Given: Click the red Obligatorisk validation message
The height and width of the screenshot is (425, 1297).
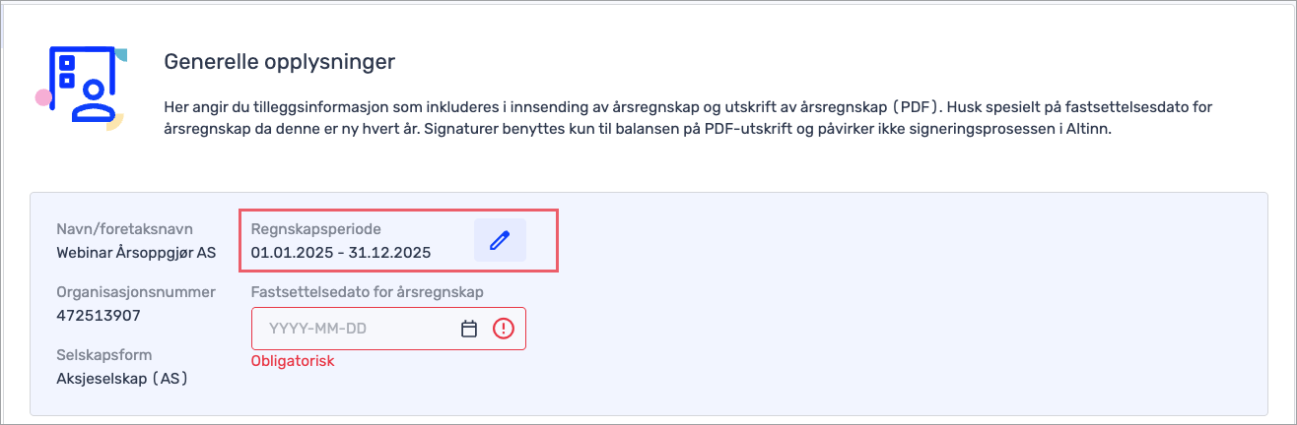Looking at the screenshot, I should pyautogui.click(x=293, y=361).
